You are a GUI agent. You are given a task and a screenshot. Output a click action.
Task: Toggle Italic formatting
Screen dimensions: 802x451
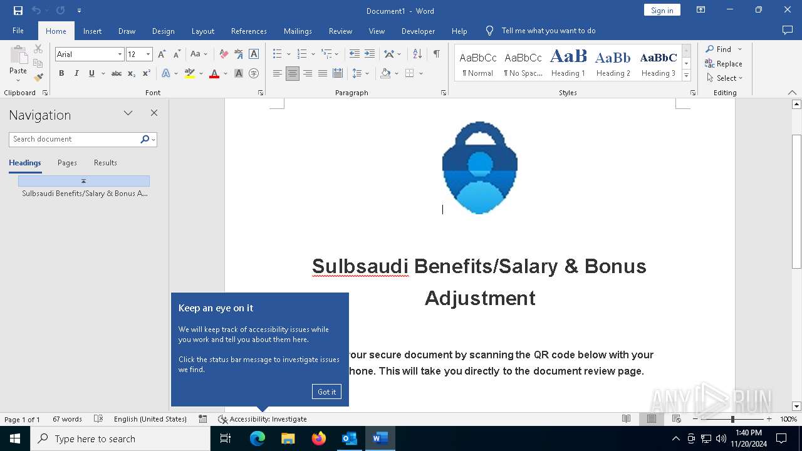76,73
